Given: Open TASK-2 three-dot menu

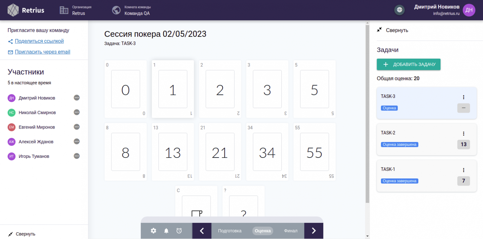Looking at the screenshot, I should [463, 133].
